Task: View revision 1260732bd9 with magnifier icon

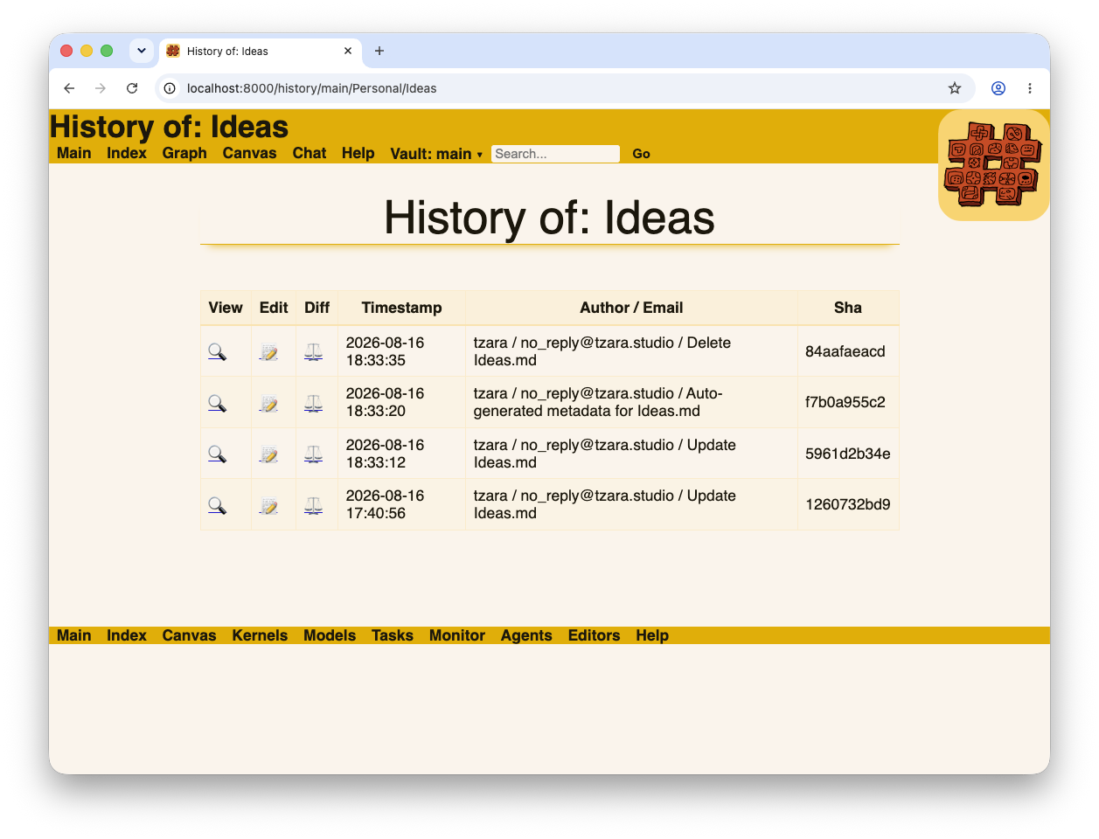Action: click(217, 505)
